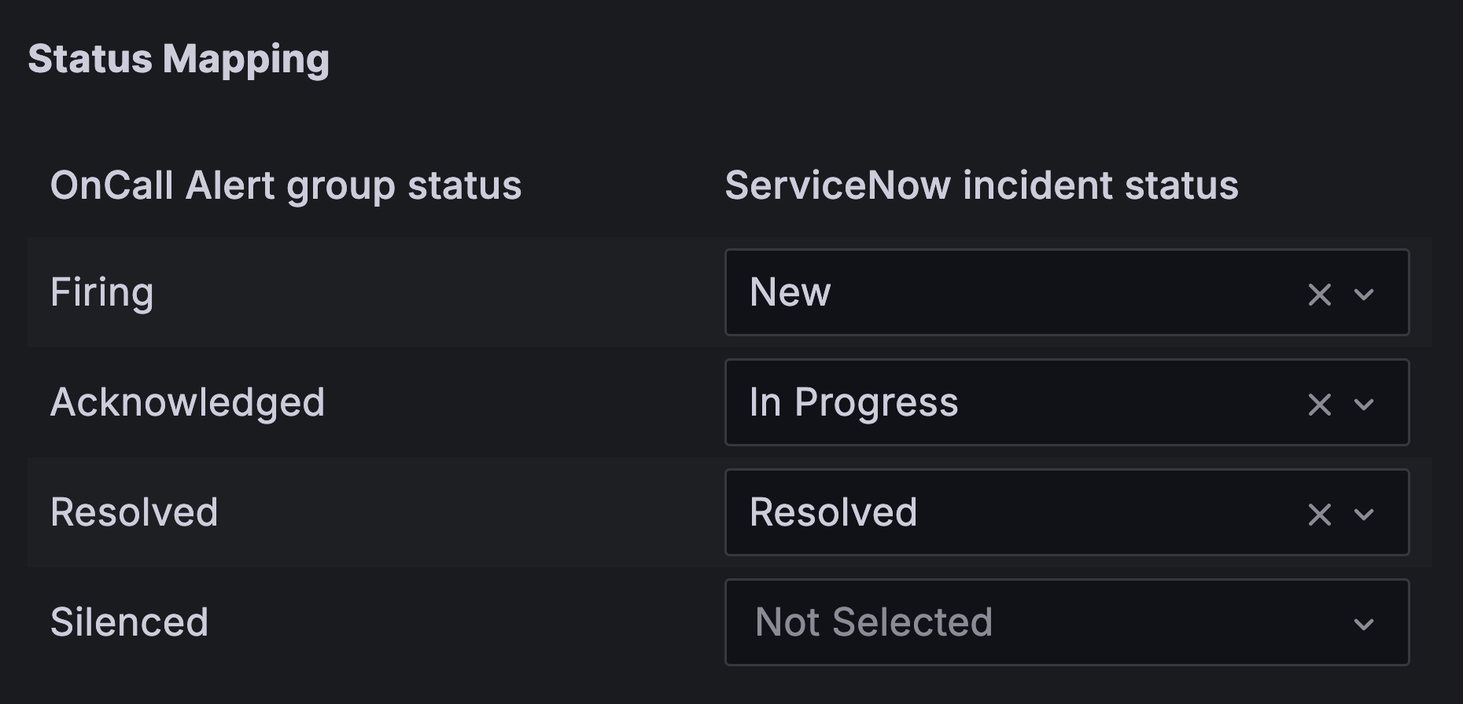Click the chevron beside In Progress
This screenshot has width=1463, height=704.
pos(1364,404)
